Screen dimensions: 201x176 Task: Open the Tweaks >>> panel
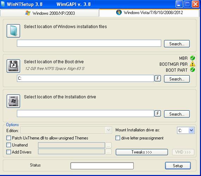(142, 152)
